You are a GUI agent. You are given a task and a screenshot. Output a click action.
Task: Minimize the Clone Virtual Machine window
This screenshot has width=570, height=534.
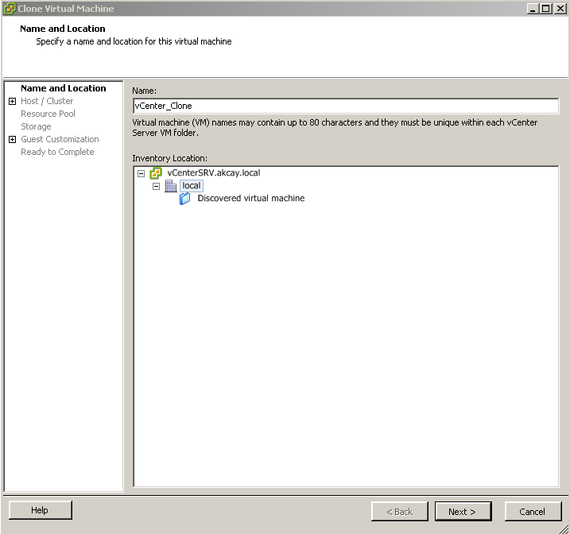tap(533, 9)
